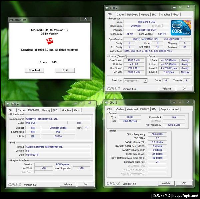The width and height of the screenshot is (200, 199).
Task: Click OK in the CPU tab window
Action: 184,89
